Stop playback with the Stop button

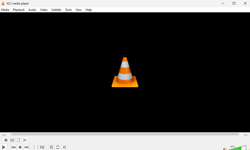(20, 147)
